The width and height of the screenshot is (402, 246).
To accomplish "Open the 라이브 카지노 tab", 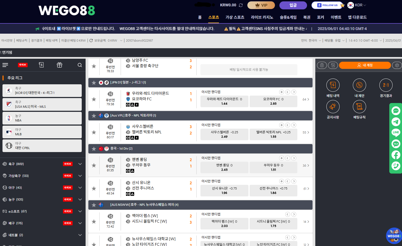I will 262,17.
